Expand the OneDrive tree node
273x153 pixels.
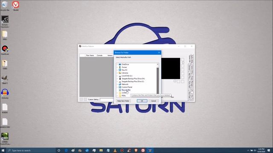pos(117,64)
